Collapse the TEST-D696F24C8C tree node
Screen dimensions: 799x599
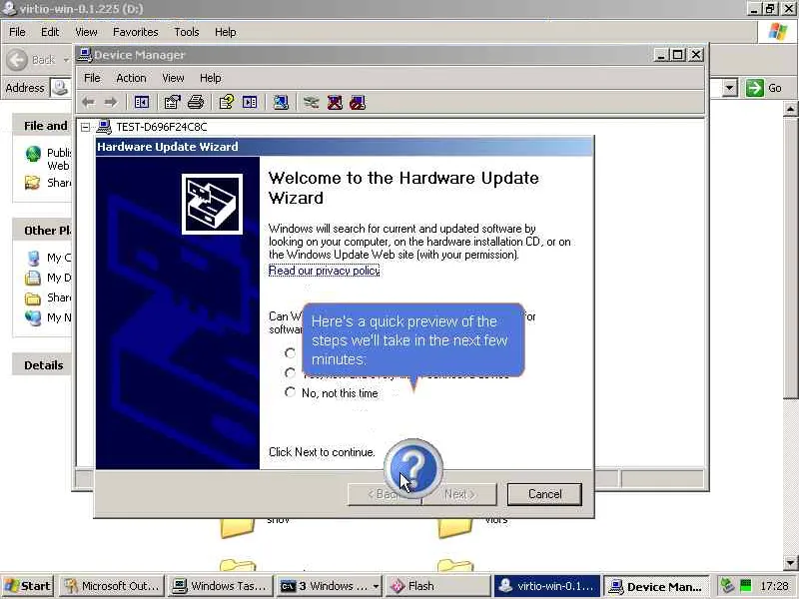[x=86, y=127]
